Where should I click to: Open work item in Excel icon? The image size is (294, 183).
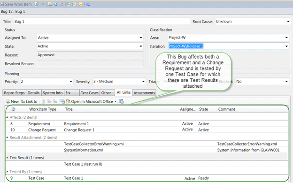(69, 4)
